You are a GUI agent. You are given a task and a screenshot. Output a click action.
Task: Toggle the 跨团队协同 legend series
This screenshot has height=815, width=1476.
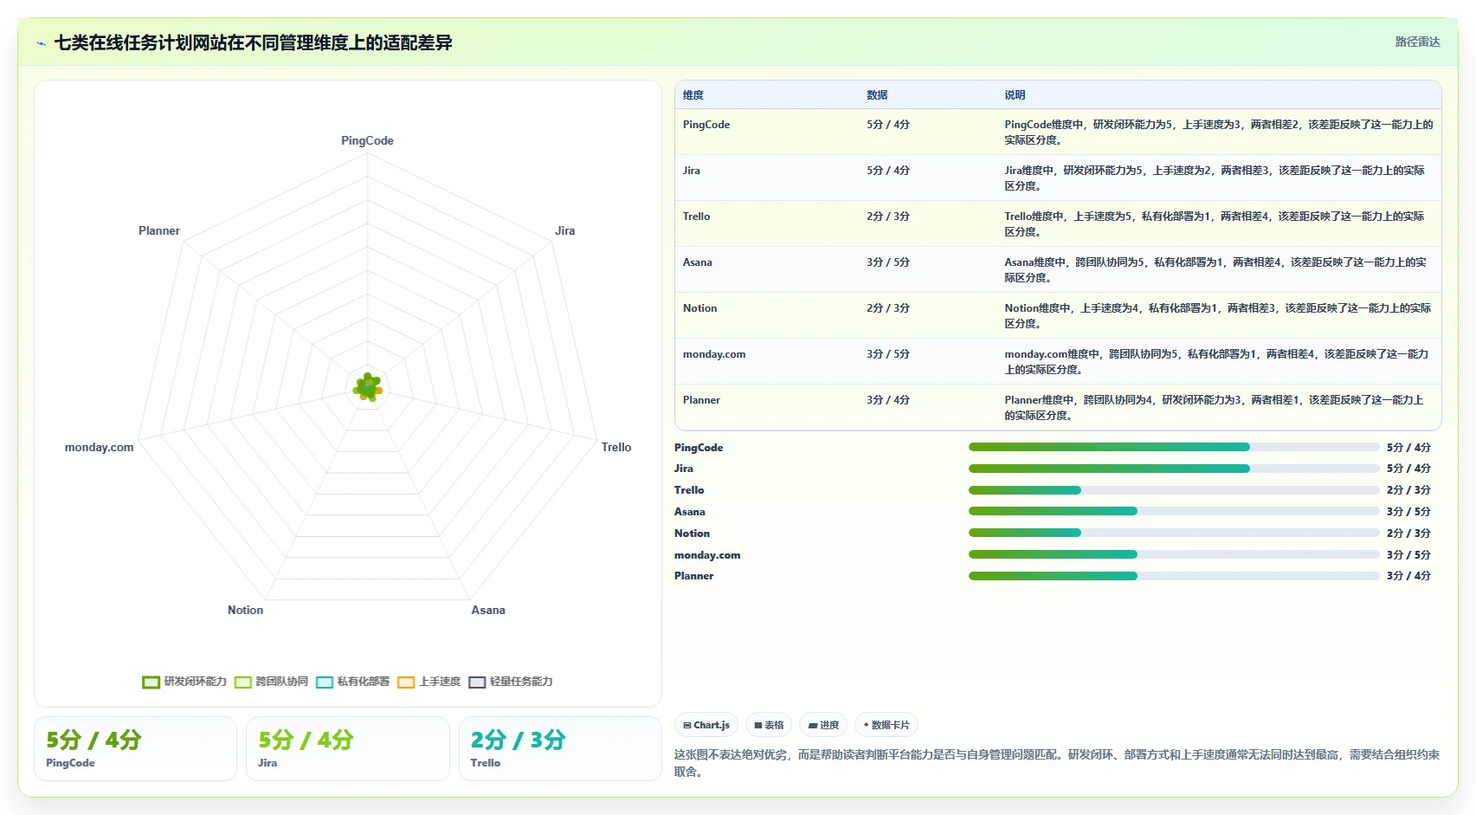[271, 682]
